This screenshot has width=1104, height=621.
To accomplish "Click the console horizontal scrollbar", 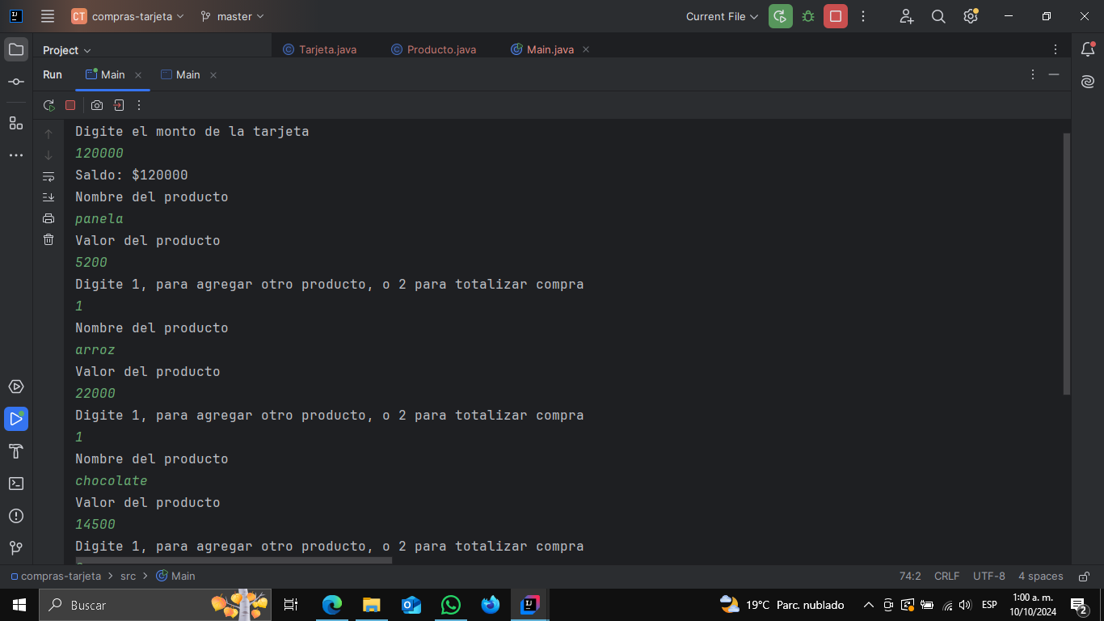I will click(234, 560).
